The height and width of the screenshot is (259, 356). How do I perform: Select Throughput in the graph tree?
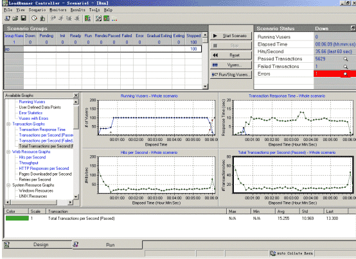click(29, 163)
